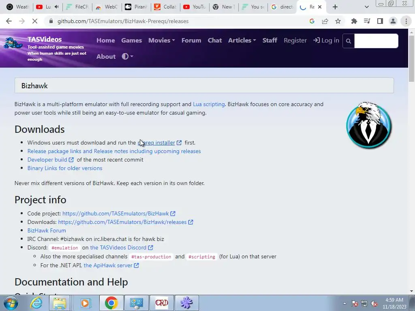Open the Extensions puzzle-piece icon
The image size is (415, 311).
point(354,21)
